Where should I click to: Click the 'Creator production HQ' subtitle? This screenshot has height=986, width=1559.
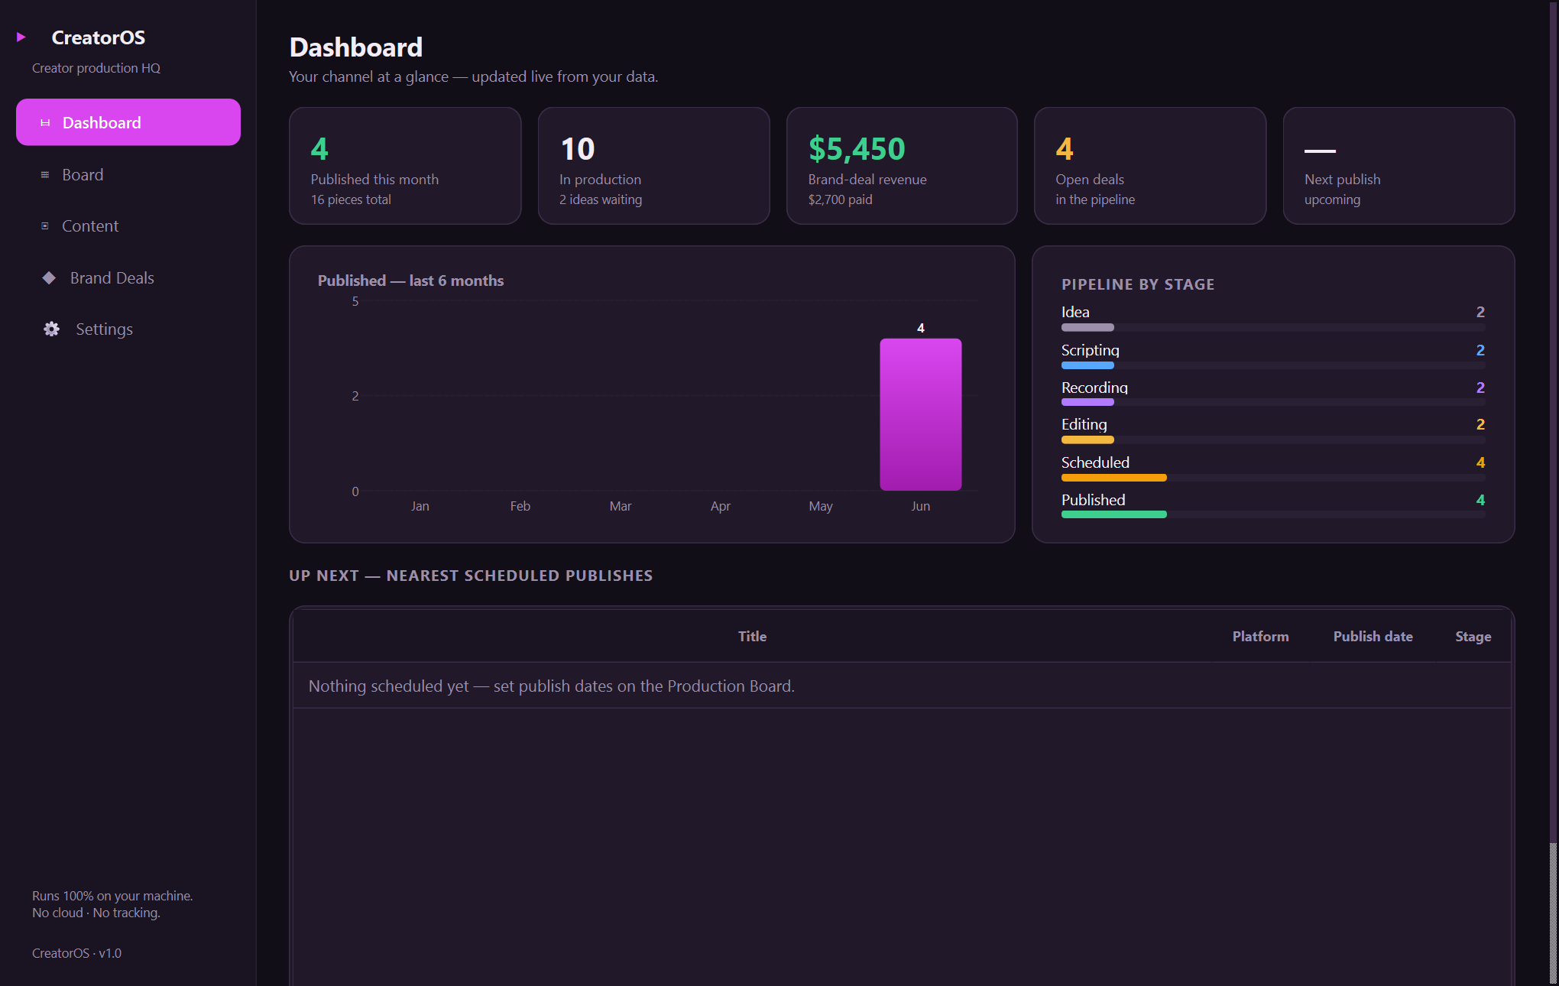96,68
